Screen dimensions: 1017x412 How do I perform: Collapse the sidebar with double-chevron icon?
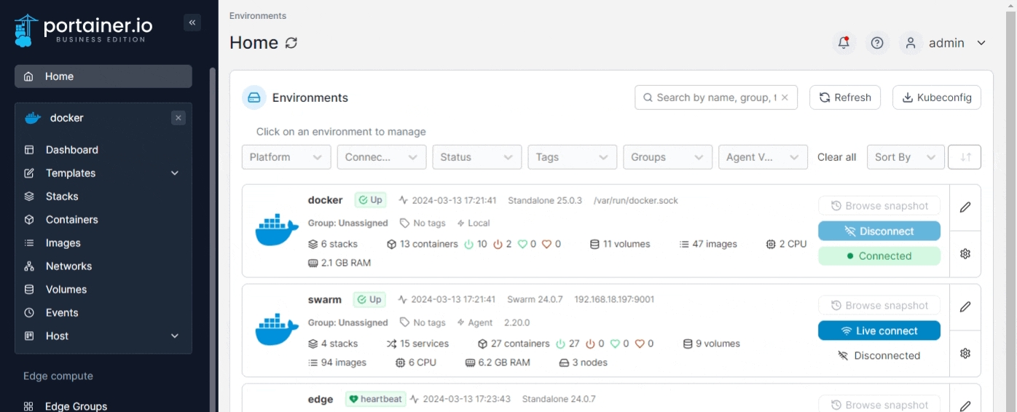pos(192,23)
